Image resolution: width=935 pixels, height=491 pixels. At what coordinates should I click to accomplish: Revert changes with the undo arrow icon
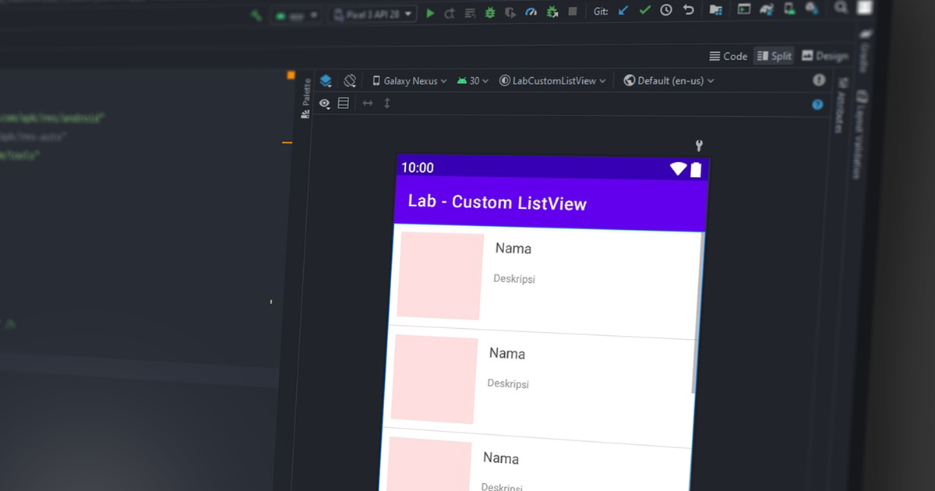pyautogui.click(x=689, y=12)
